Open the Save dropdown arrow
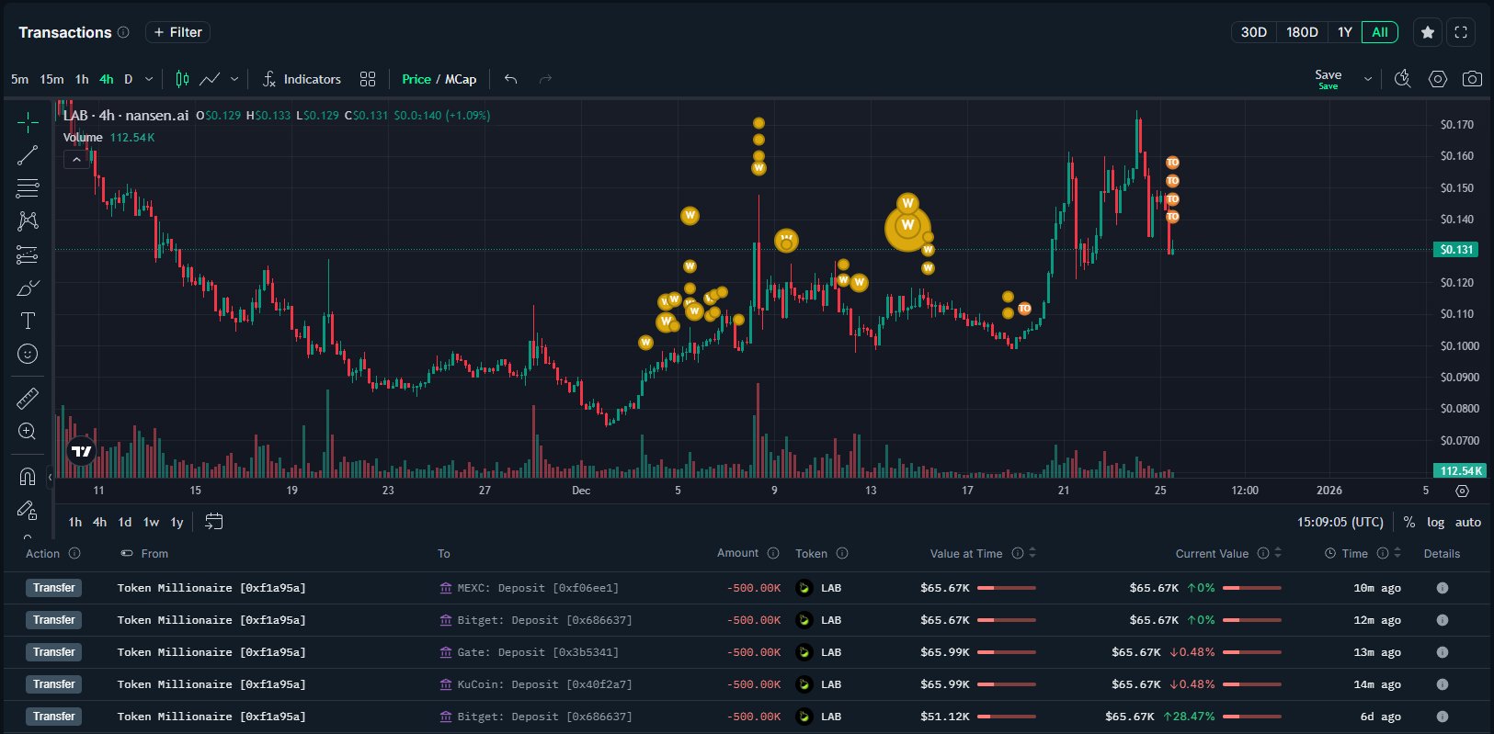Screen dimensions: 1494x734 click(x=1368, y=79)
